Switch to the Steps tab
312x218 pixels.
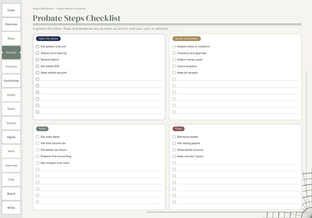click(x=11, y=38)
